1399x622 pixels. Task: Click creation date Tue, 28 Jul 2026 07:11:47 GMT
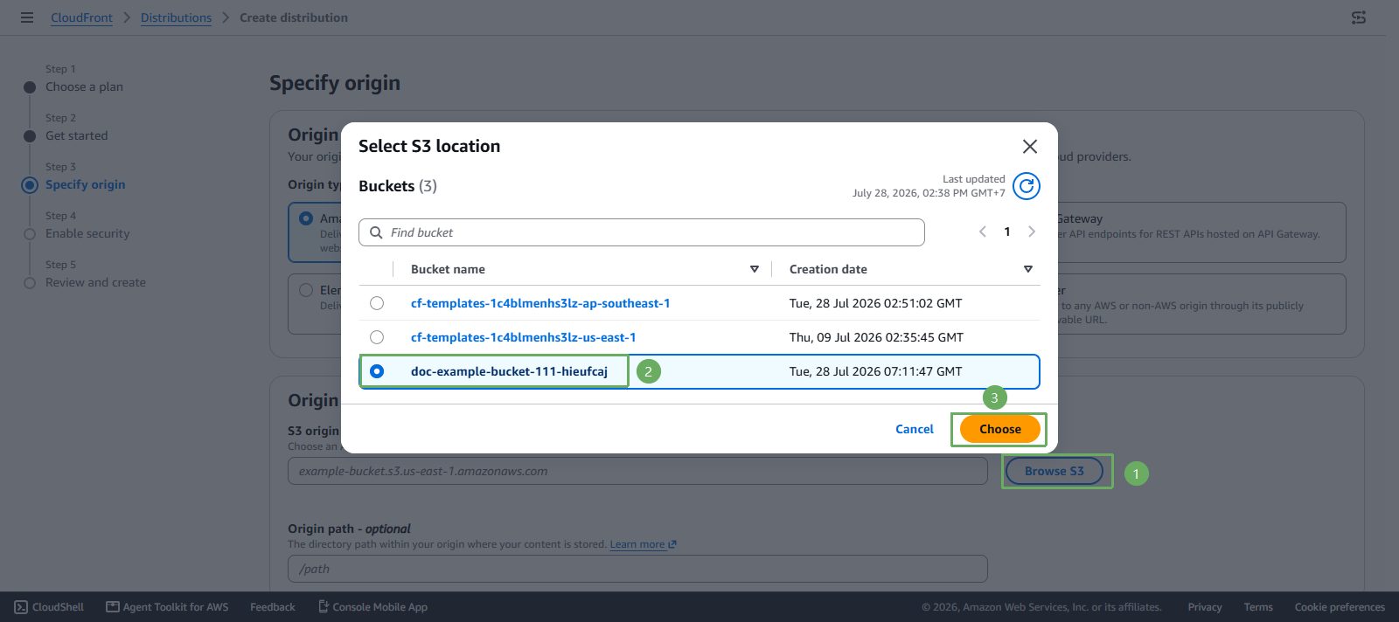point(875,371)
